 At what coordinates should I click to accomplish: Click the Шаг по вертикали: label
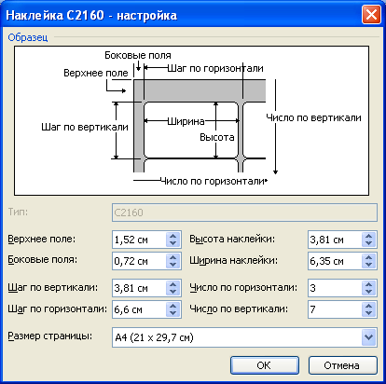click(x=53, y=287)
